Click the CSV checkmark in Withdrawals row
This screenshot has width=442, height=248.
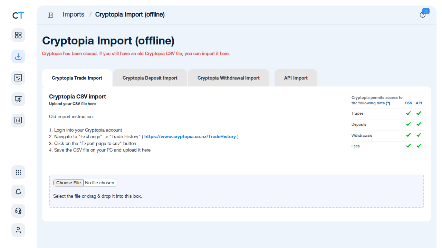409,135
